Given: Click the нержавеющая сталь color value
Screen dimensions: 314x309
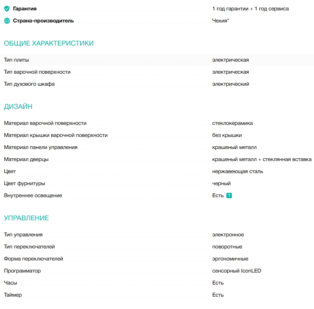Looking at the screenshot, I should [x=238, y=171].
